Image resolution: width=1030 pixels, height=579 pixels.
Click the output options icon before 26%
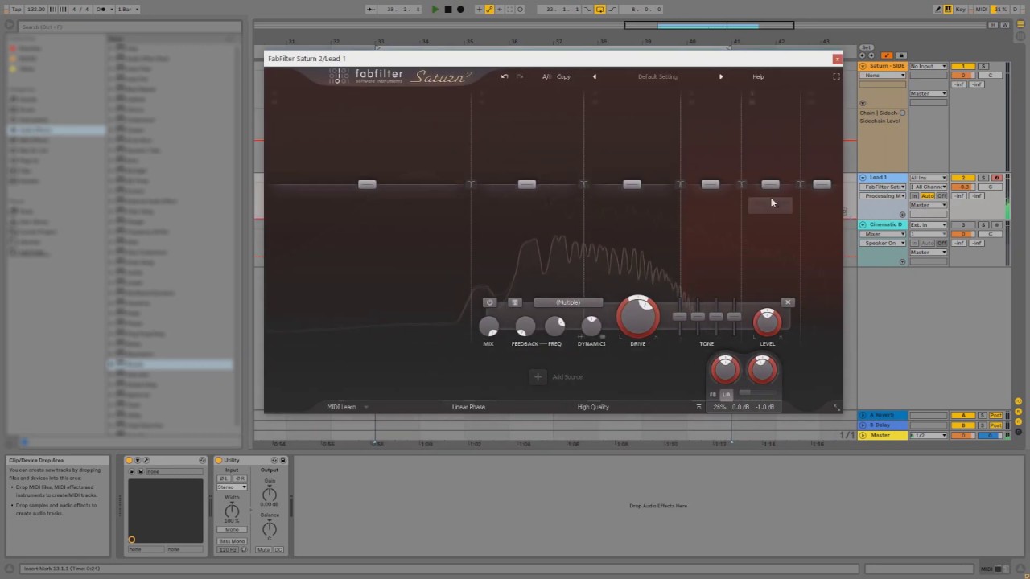(698, 407)
